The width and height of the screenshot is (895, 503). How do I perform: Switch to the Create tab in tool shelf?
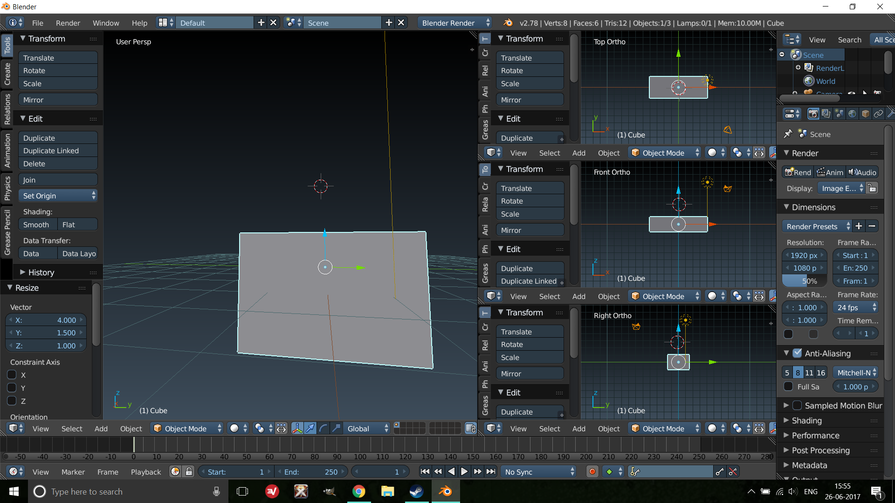pyautogui.click(x=7, y=75)
